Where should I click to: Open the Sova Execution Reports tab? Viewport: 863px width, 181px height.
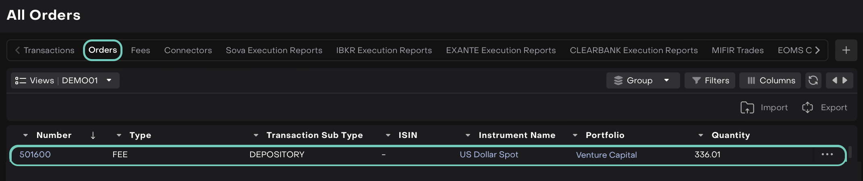pyautogui.click(x=274, y=50)
